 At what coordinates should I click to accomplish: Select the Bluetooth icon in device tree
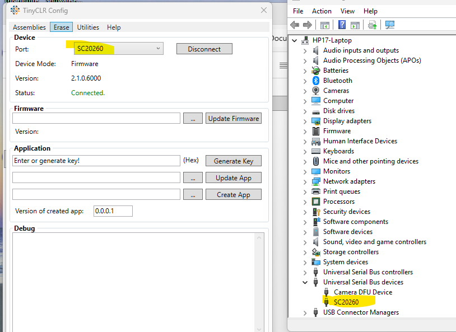(316, 81)
